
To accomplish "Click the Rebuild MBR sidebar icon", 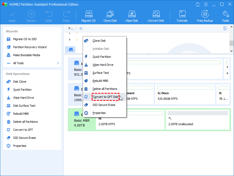I will click(9, 114).
